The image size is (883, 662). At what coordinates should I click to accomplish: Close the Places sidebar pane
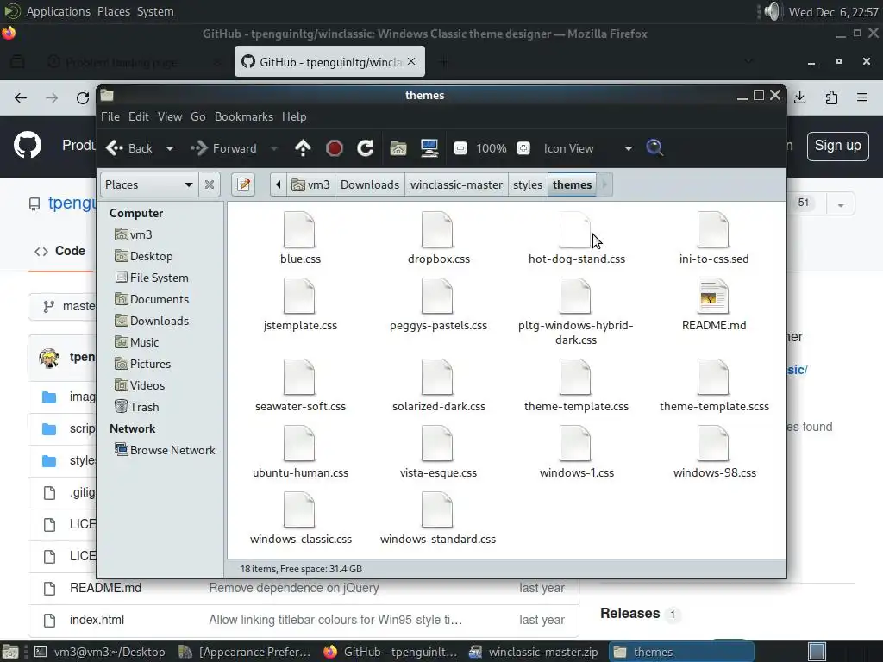209,184
